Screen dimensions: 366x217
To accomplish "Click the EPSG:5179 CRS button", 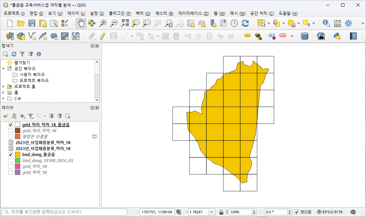I will coord(329,212).
